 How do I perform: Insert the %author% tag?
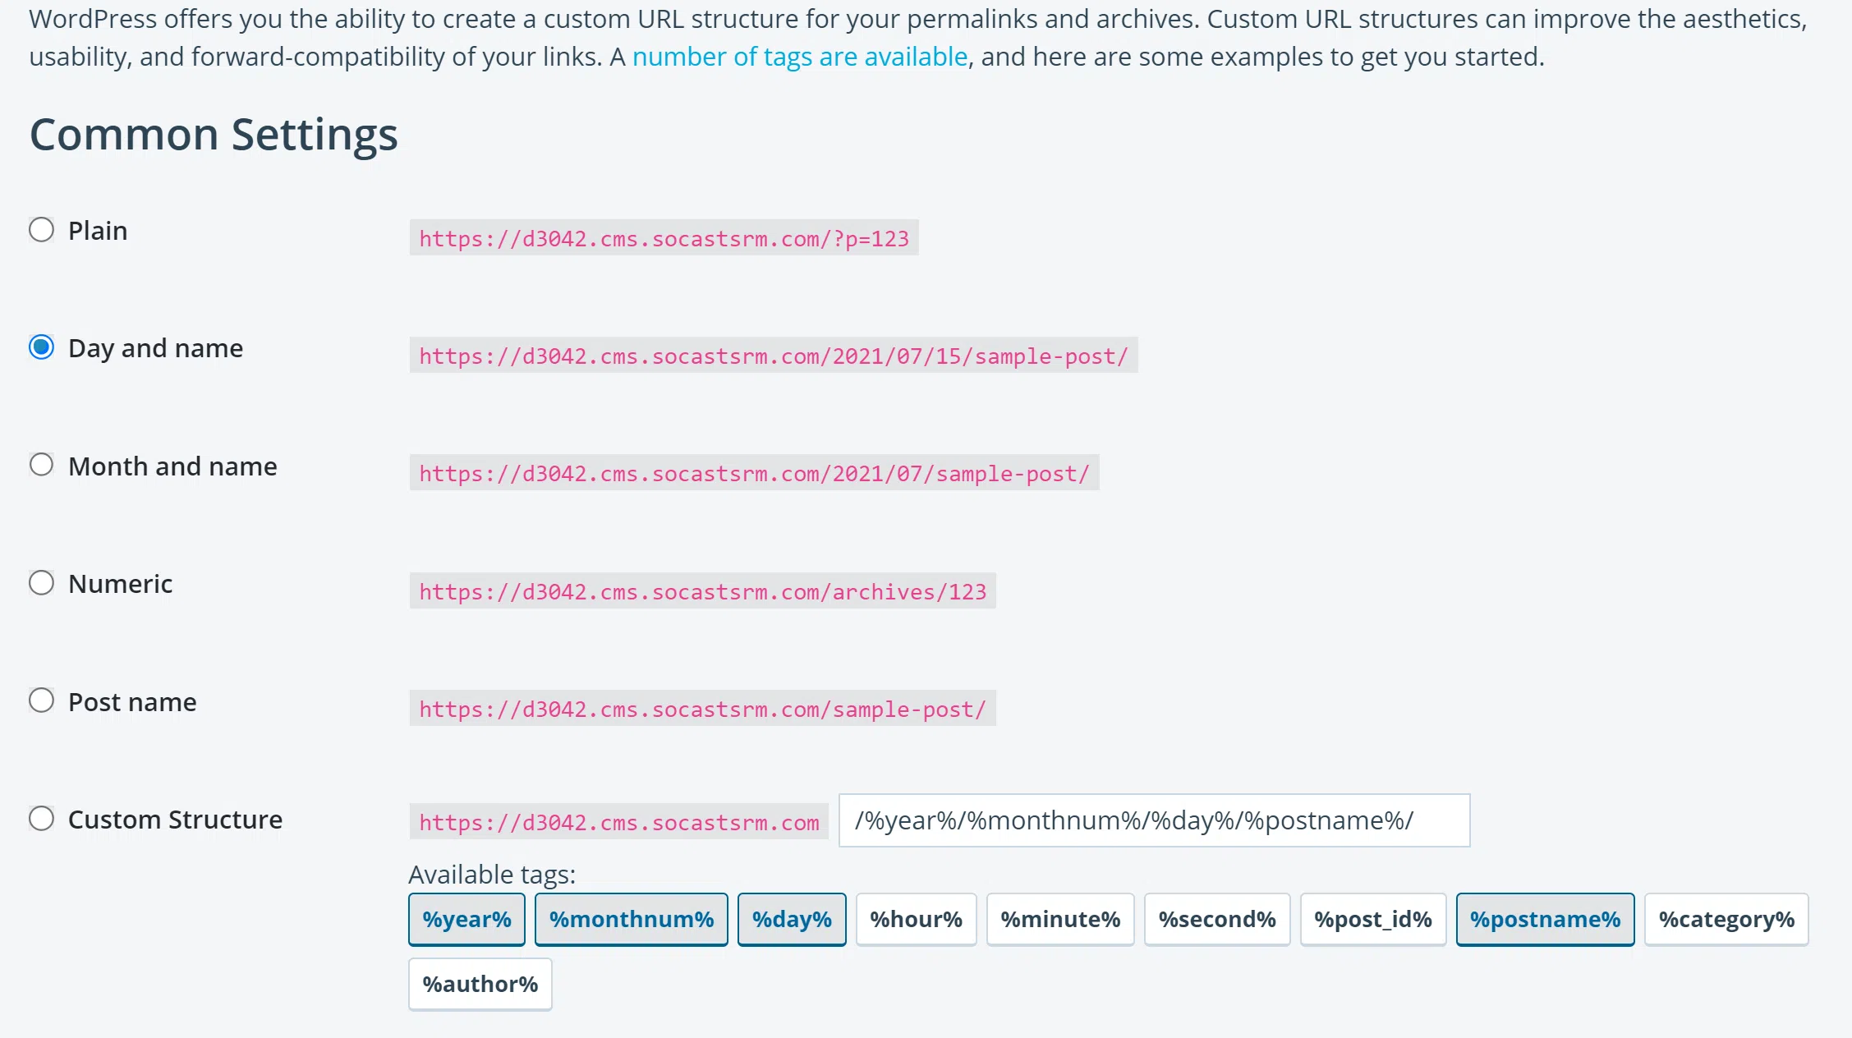(480, 984)
